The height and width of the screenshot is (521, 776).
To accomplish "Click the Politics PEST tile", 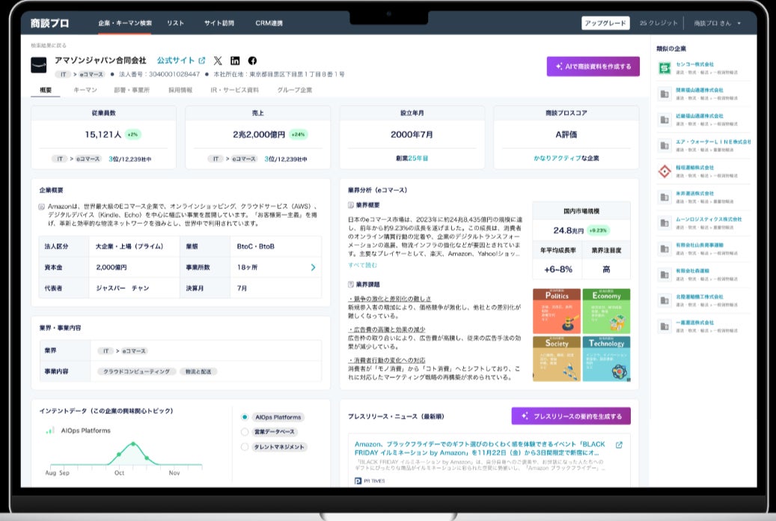I will (x=557, y=311).
